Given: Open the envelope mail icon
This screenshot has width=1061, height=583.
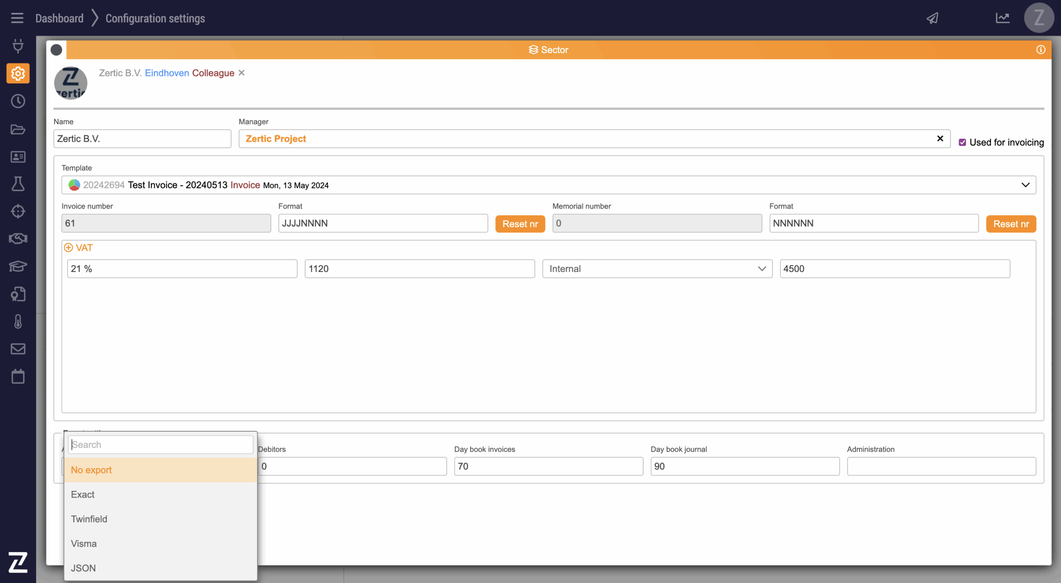Looking at the screenshot, I should (18, 349).
